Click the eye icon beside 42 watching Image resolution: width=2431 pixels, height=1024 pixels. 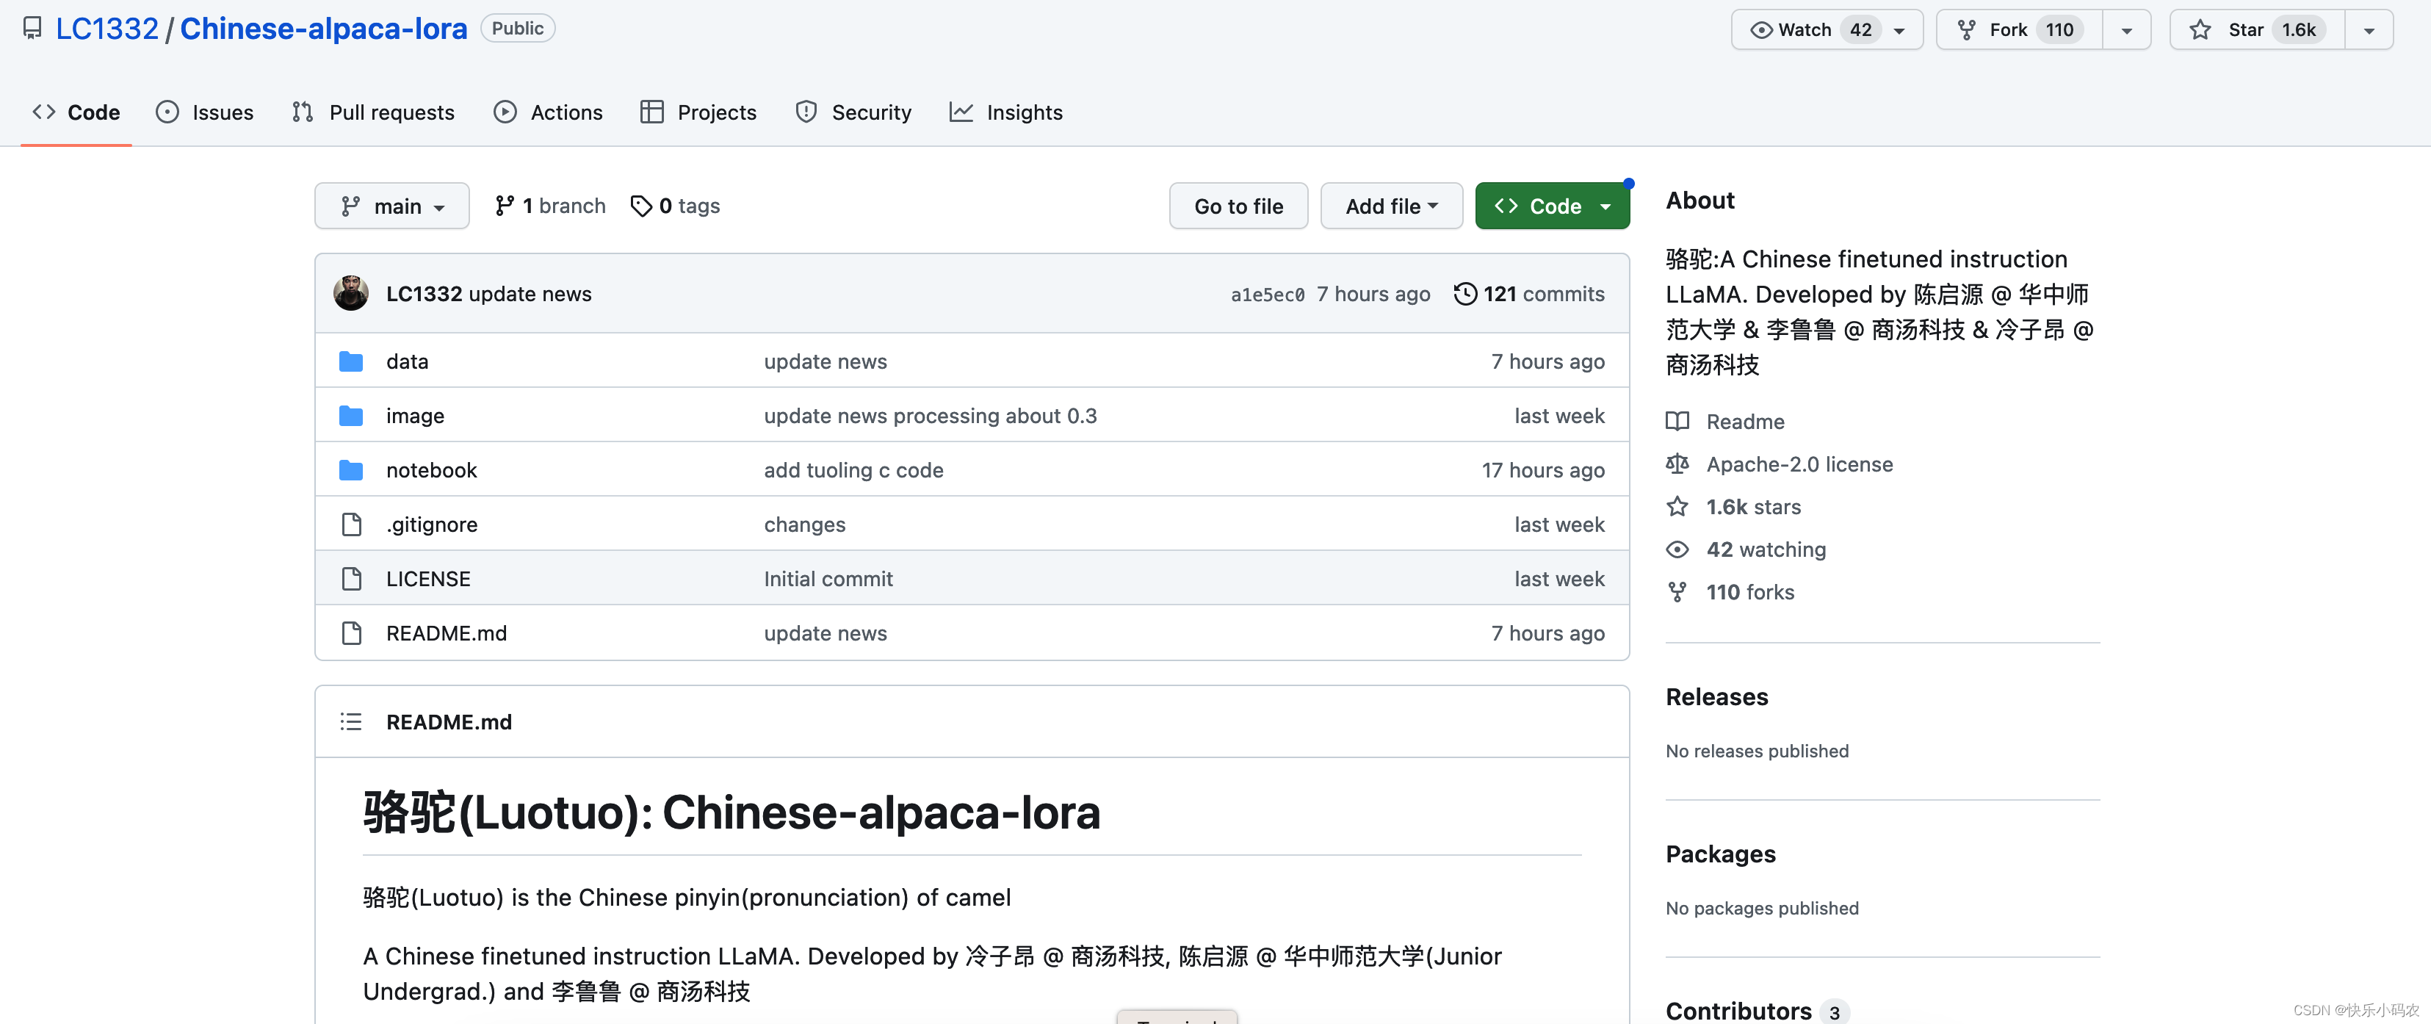click(1677, 549)
